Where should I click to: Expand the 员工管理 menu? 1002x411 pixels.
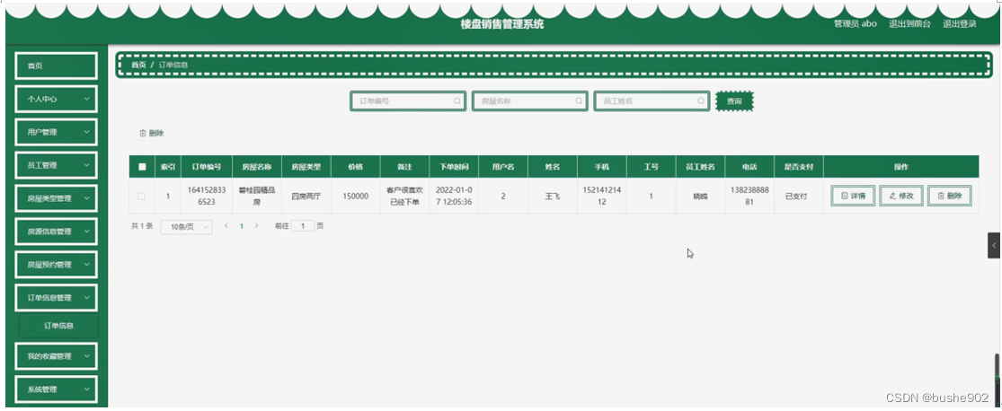click(x=57, y=165)
